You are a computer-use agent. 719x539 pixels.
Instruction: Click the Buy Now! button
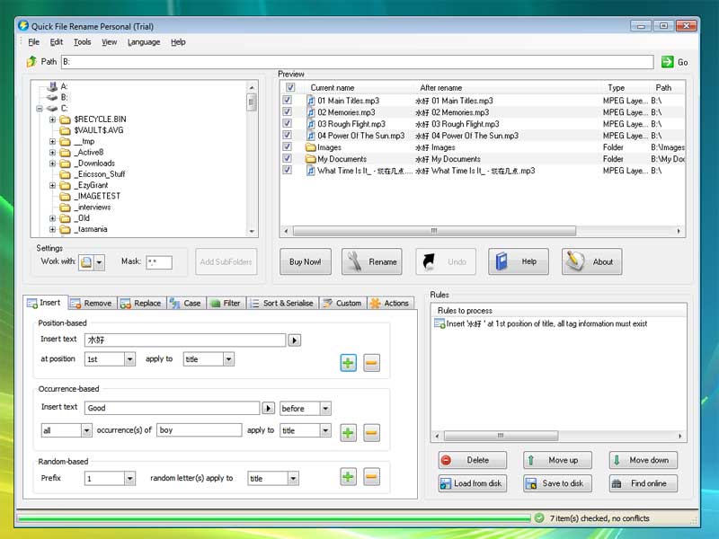point(305,261)
